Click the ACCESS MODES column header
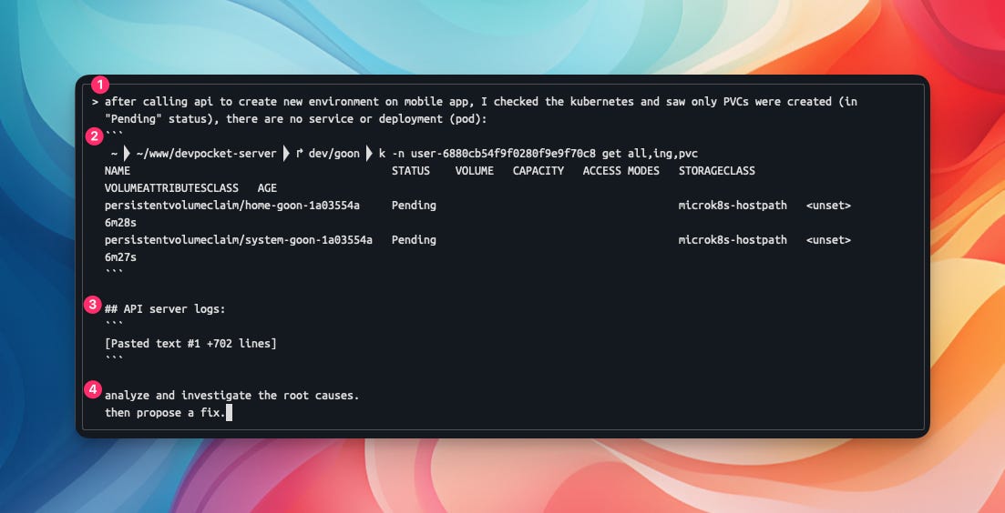 [621, 171]
